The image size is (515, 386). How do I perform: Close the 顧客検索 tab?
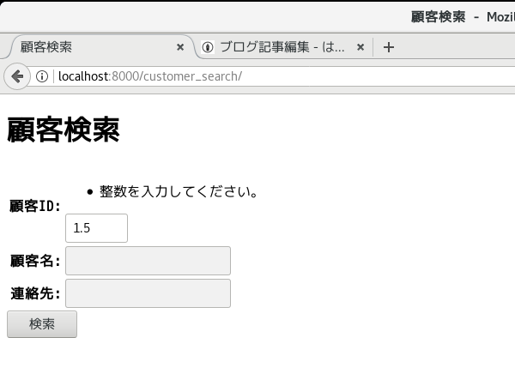coord(180,47)
